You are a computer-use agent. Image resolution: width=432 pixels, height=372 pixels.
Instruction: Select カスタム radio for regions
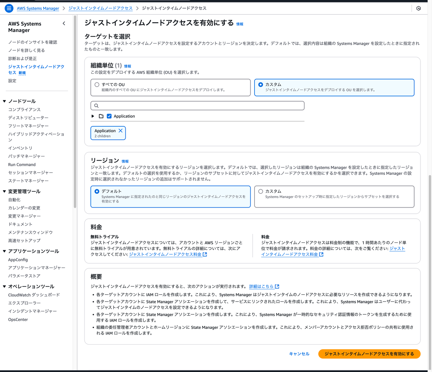pyautogui.click(x=261, y=191)
